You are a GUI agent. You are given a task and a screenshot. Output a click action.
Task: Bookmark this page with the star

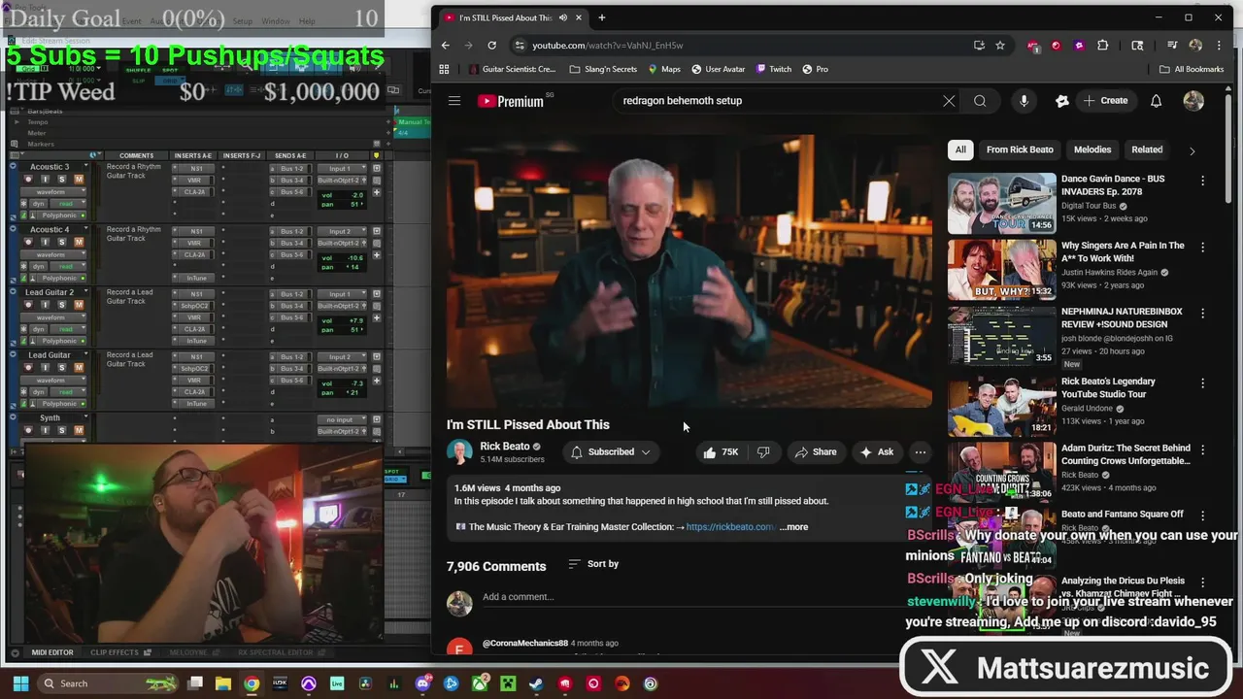(1000, 46)
